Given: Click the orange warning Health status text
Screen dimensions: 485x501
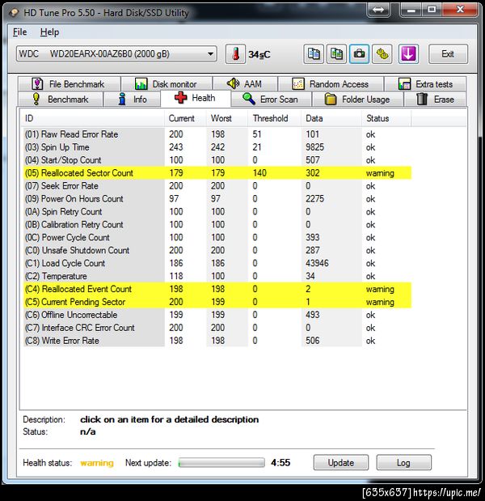Looking at the screenshot, I should click(97, 463).
